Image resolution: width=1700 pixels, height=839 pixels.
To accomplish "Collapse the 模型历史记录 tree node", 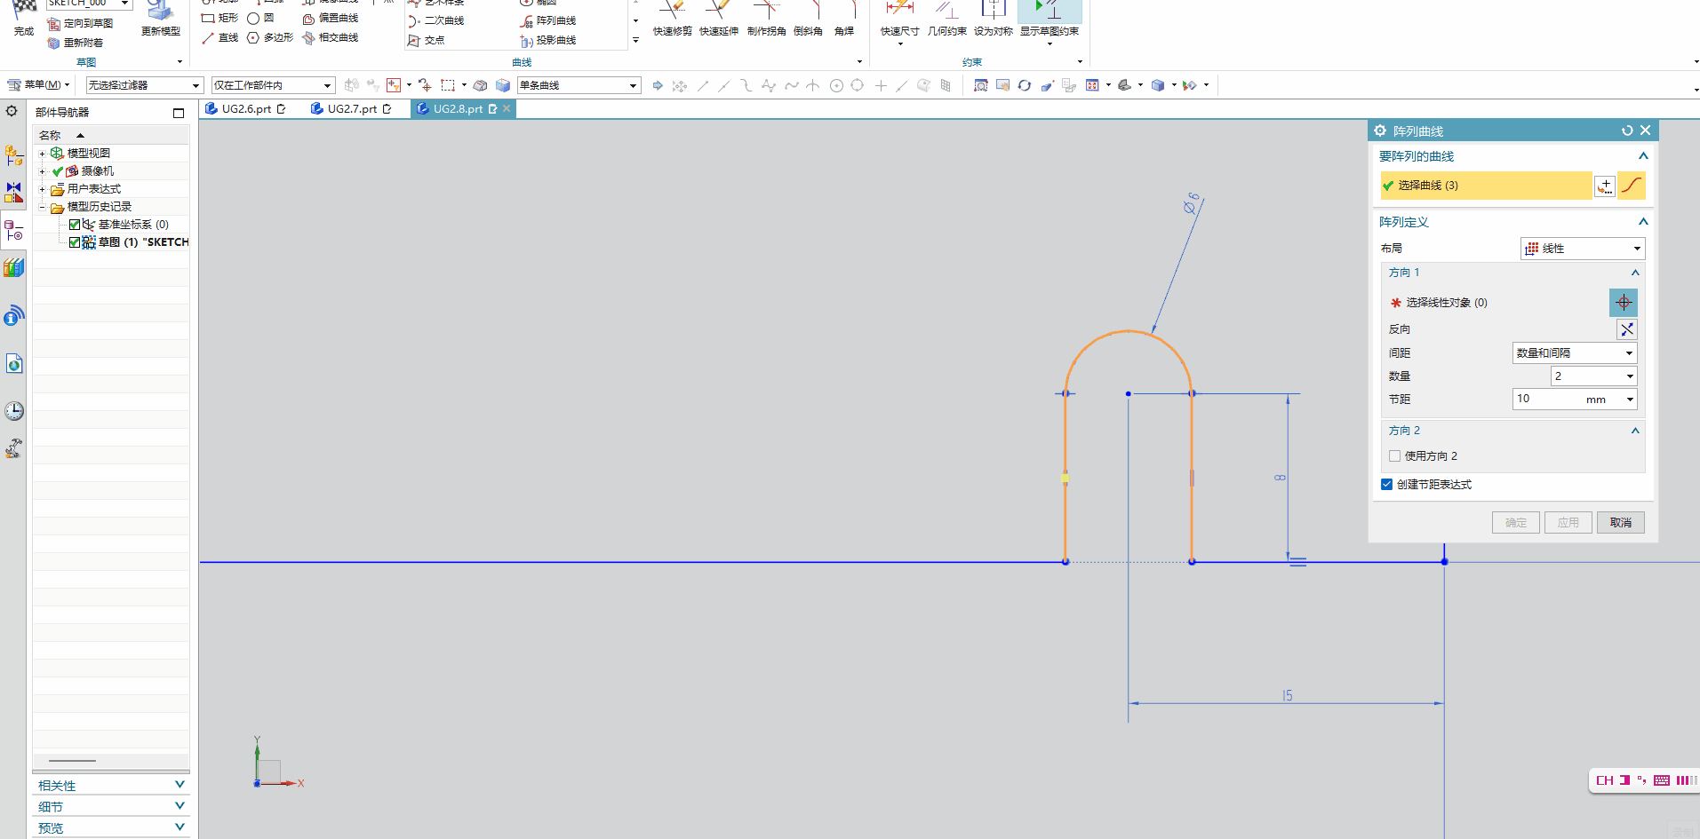I will (42, 207).
